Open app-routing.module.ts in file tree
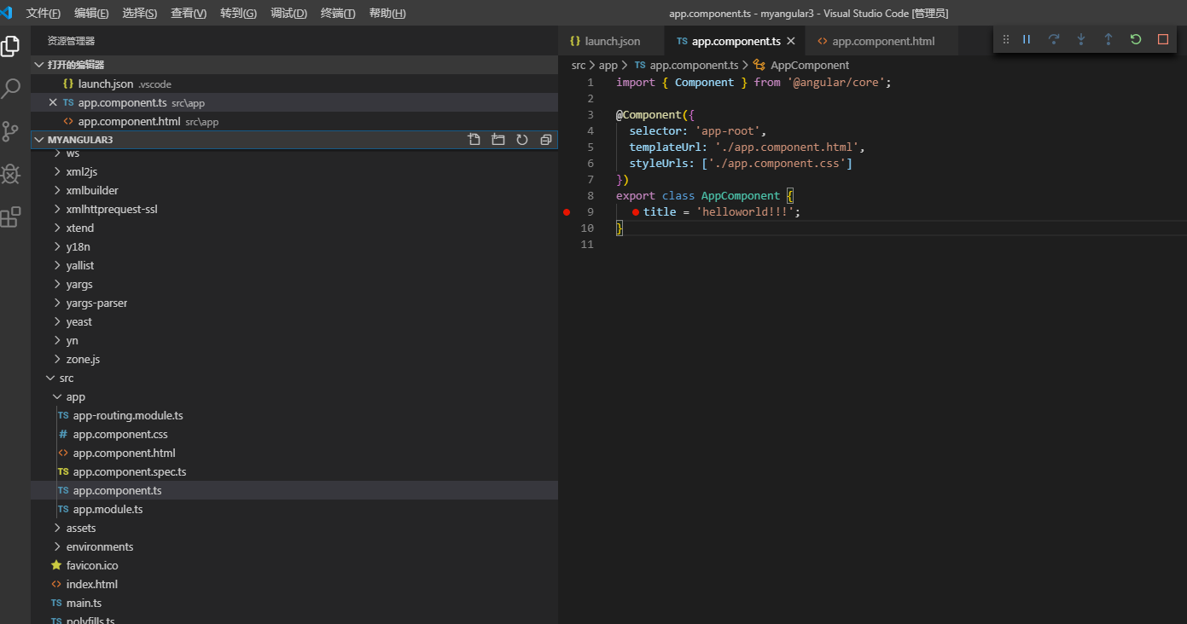Screen dimensions: 1187x624 tap(294, 416)
